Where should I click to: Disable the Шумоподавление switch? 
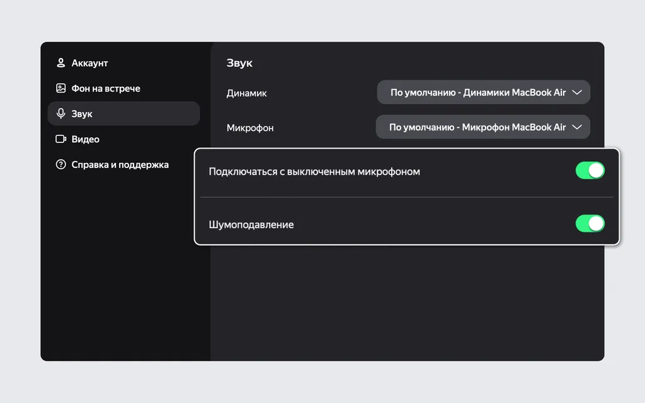(590, 224)
